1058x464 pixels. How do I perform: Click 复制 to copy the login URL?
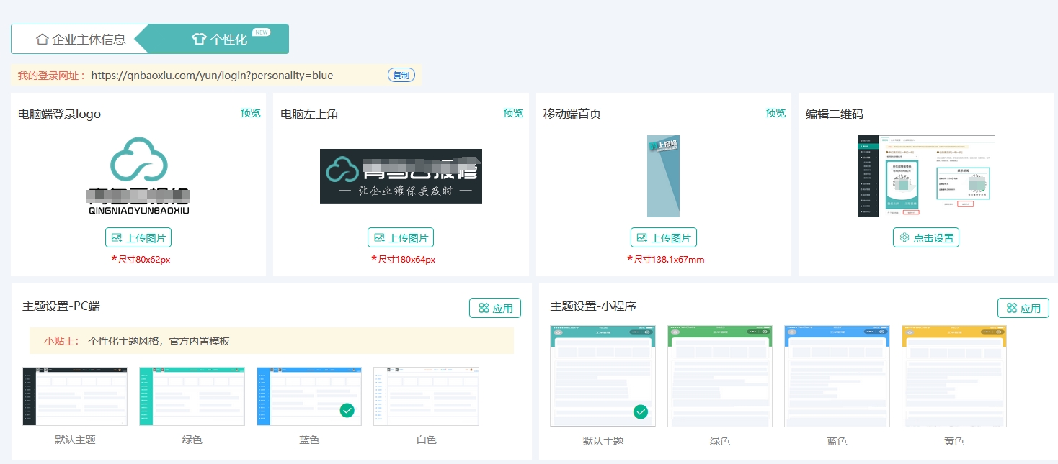pos(401,74)
